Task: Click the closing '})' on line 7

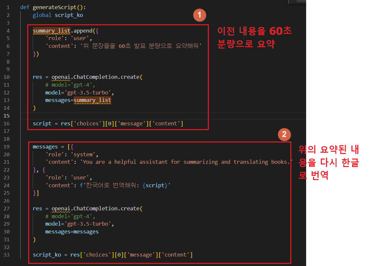Action: point(36,54)
